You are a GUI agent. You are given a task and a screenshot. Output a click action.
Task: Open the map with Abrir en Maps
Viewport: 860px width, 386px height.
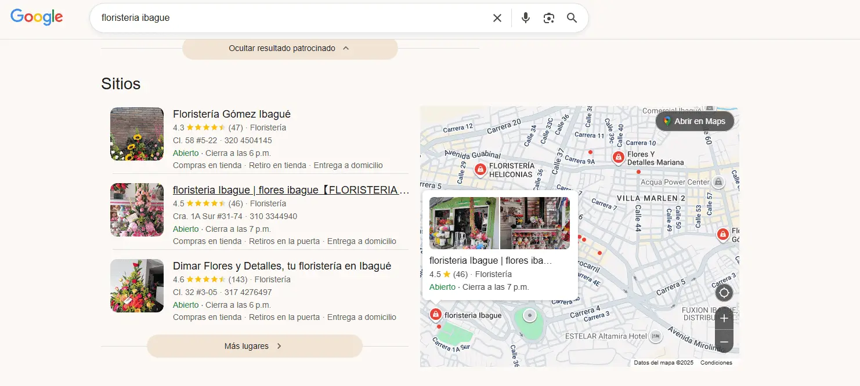[695, 122]
